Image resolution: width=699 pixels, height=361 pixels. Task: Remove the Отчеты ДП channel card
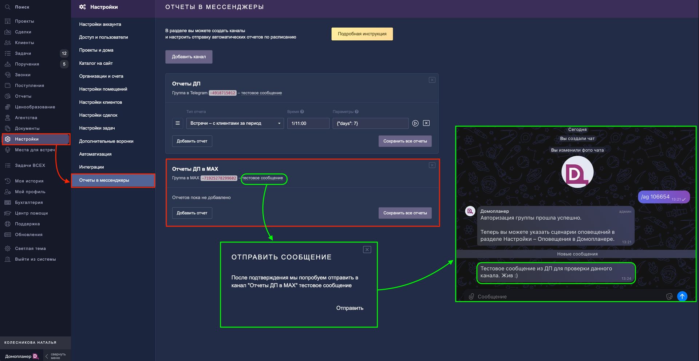click(432, 80)
